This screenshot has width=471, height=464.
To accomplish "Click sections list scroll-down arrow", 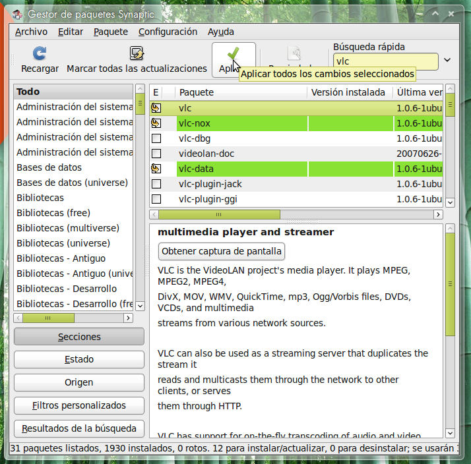I will pos(140,306).
